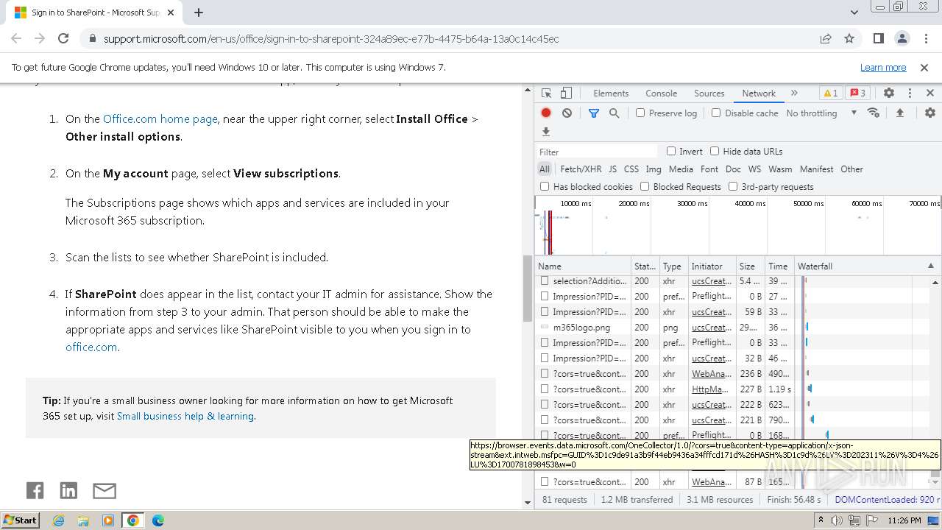Export HAR file download icon
Viewport: 942px width, 530px height.
[x=546, y=132]
